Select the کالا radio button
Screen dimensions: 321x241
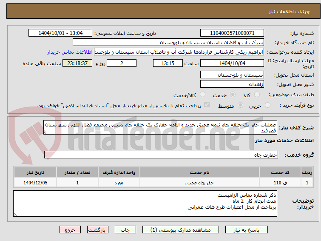[x=257, y=95]
